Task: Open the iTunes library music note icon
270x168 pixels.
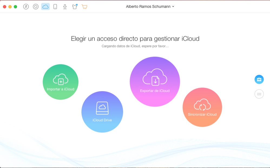Action: point(26,7)
